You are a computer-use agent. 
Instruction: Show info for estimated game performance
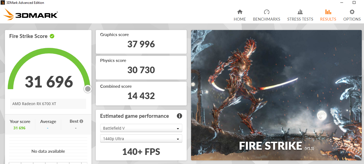(180, 116)
